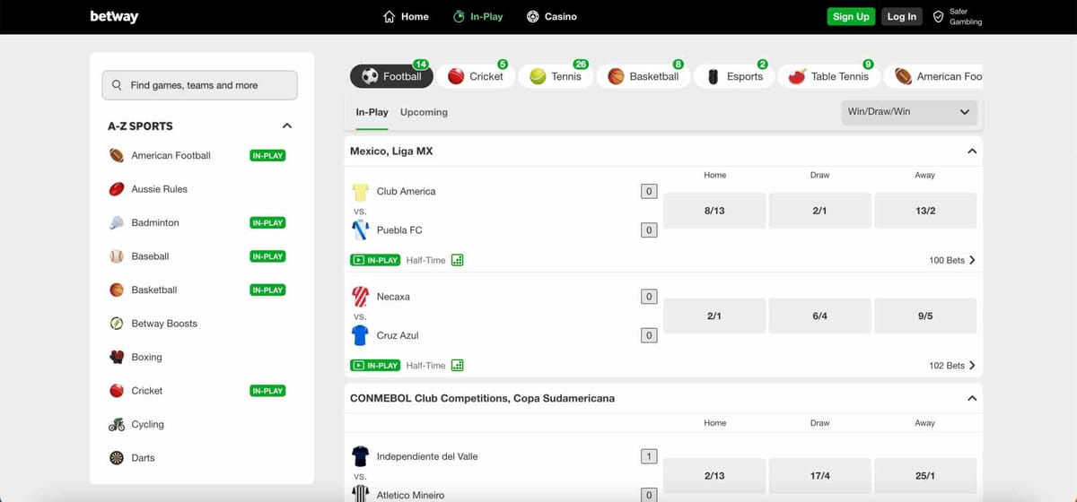This screenshot has height=502, width=1077.
Task: Select the Basketball sport tab
Action: (x=644, y=76)
